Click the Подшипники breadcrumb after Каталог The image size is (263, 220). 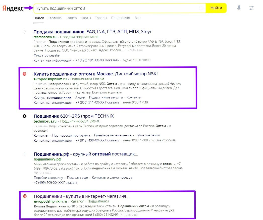click(98, 201)
